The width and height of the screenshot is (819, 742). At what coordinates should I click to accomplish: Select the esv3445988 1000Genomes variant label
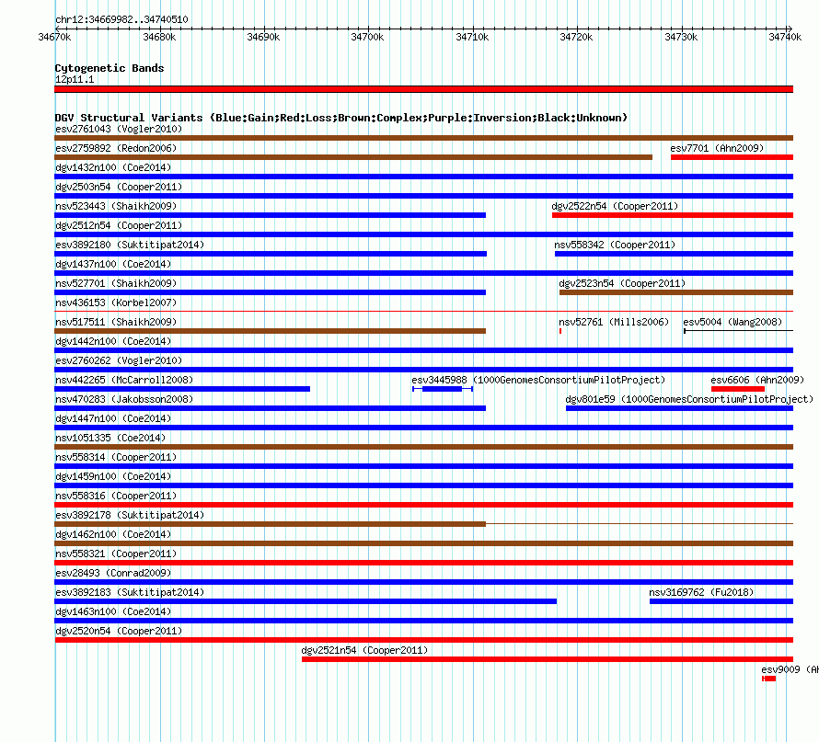[538, 380]
